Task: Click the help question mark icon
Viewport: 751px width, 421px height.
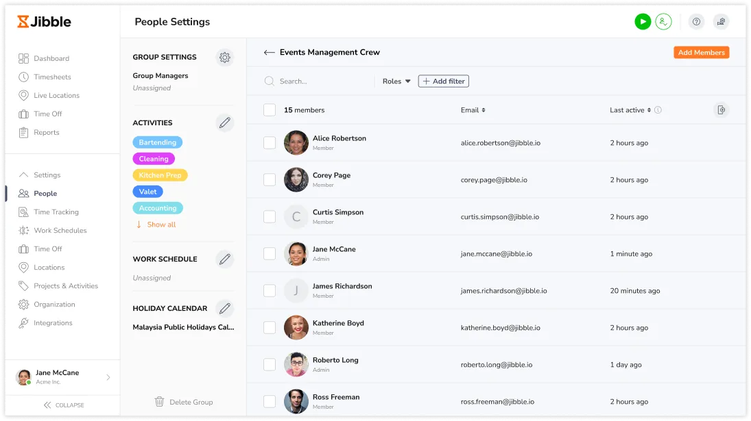Action: pyautogui.click(x=696, y=22)
